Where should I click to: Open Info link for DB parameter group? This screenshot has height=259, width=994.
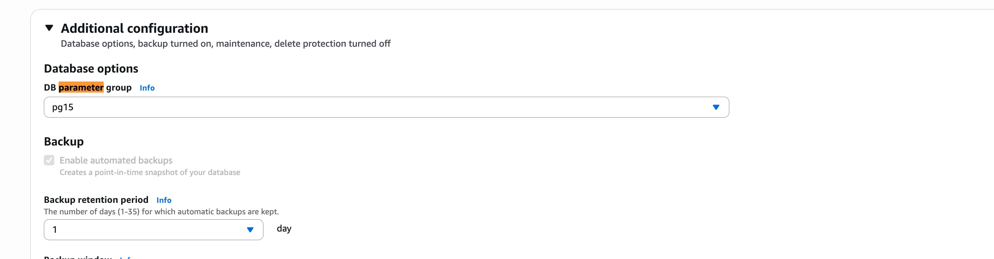pyautogui.click(x=147, y=88)
